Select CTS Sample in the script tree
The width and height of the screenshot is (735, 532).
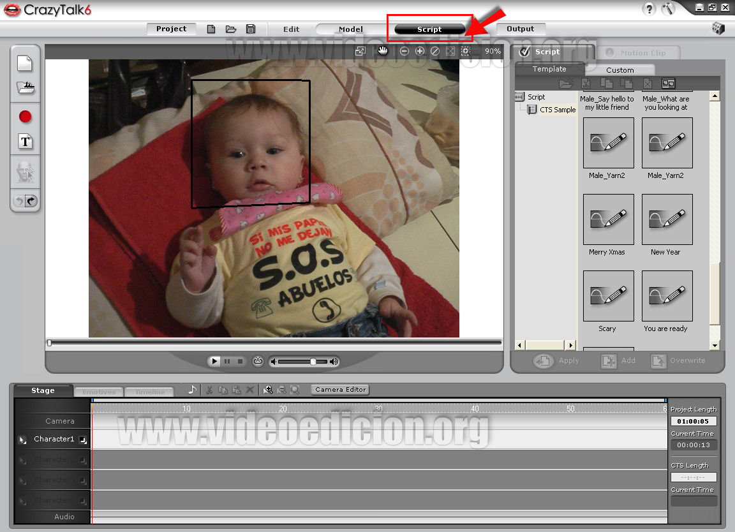tap(557, 110)
